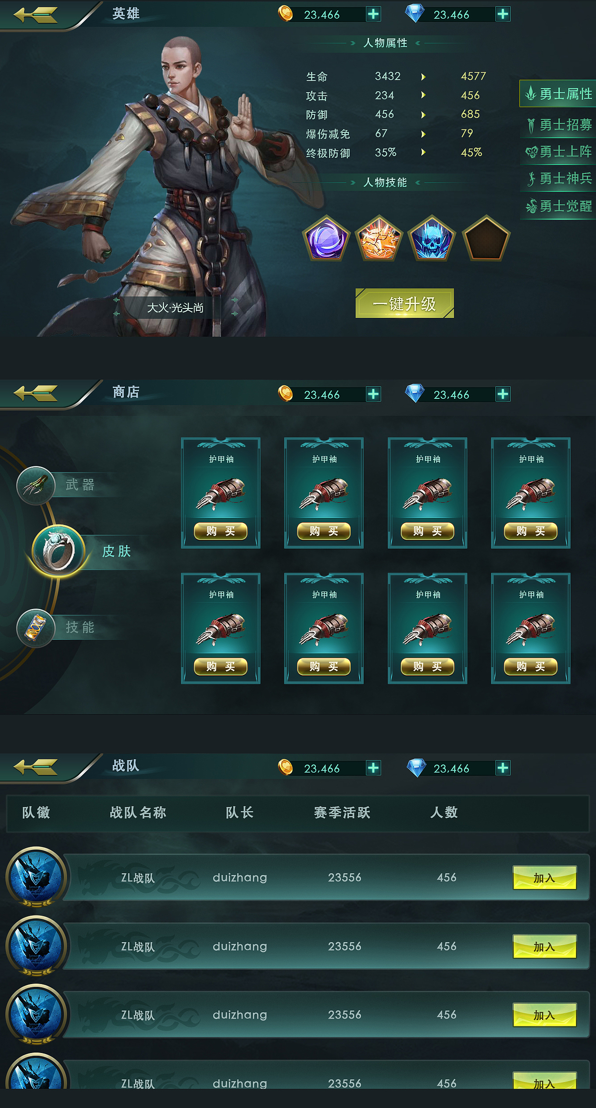596x1108 pixels.
Task: Click the back arrow on 英雄 screen
Action: click(x=36, y=15)
